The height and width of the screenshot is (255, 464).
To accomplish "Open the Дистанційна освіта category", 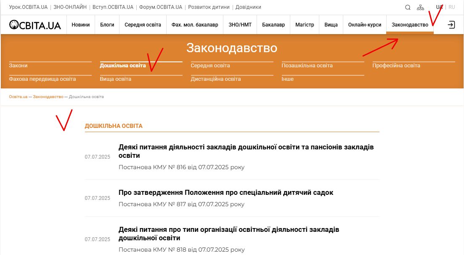I will pyautogui.click(x=216, y=79).
